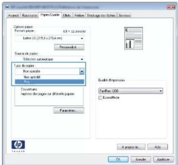Viewport: 178px width, 165px height.
Task: Choose the highlighted Plus option
Action: [x=49, y=82]
